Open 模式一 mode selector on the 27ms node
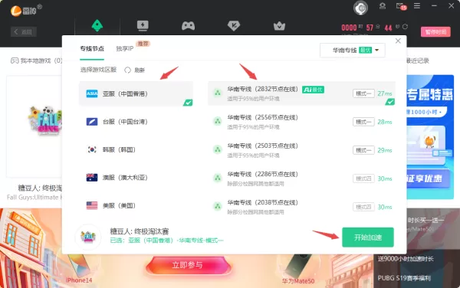The height and width of the screenshot is (288, 460). click(x=363, y=93)
